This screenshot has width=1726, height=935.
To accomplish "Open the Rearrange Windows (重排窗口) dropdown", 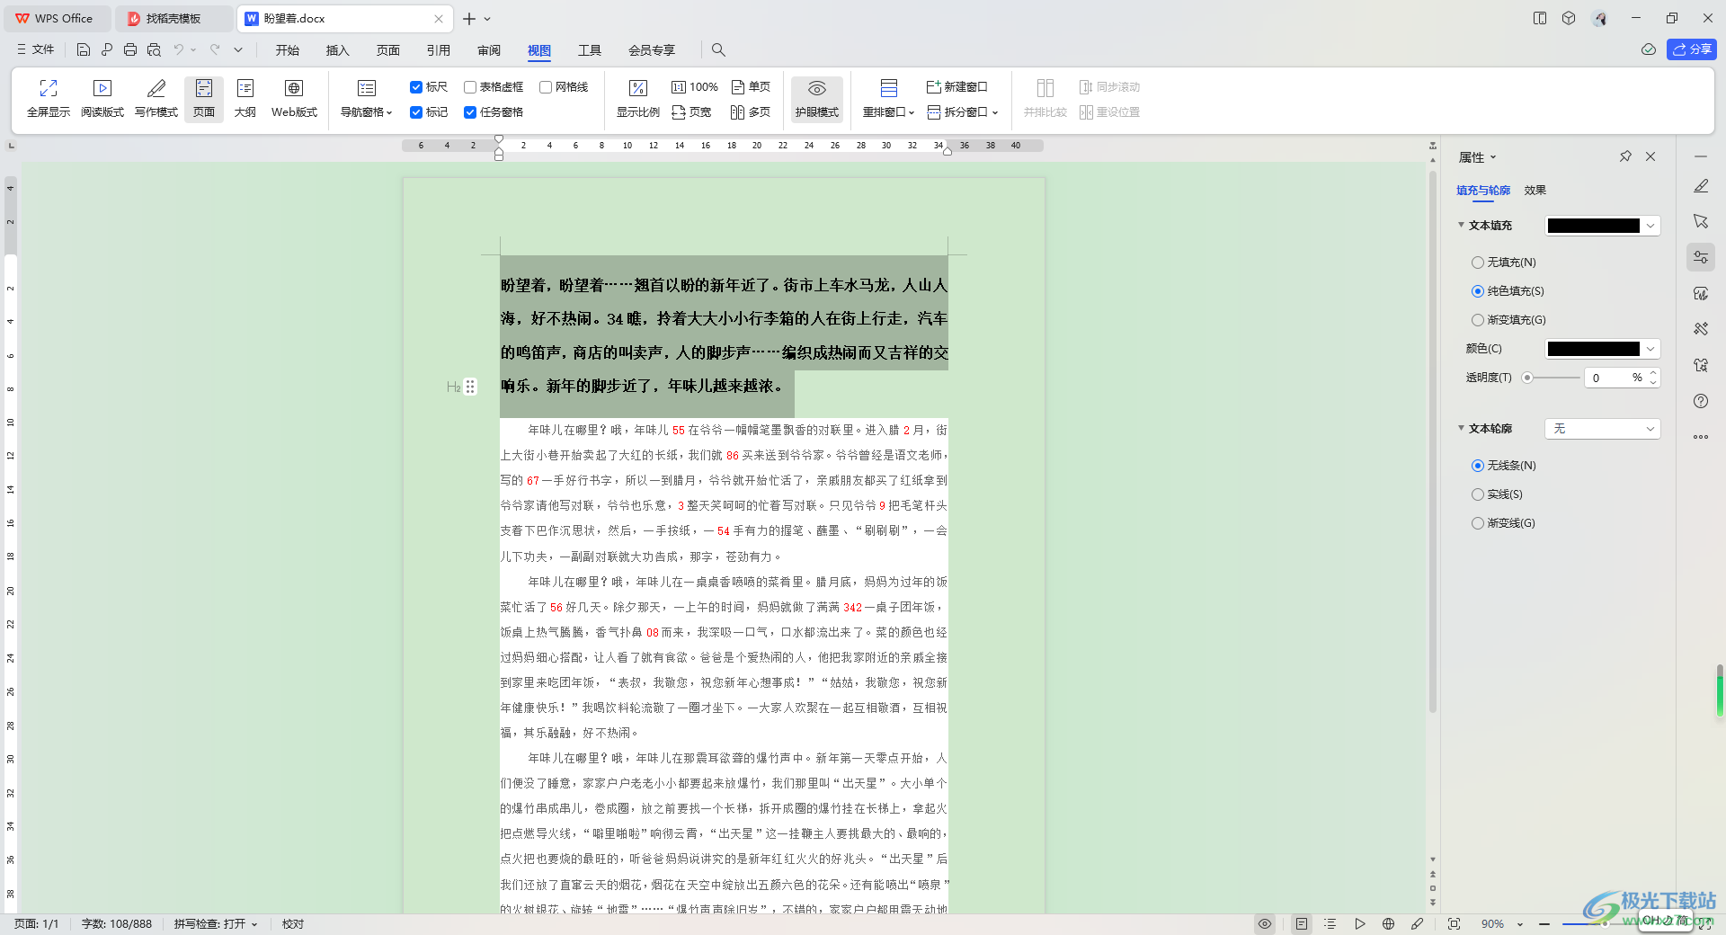I will [888, 99].
